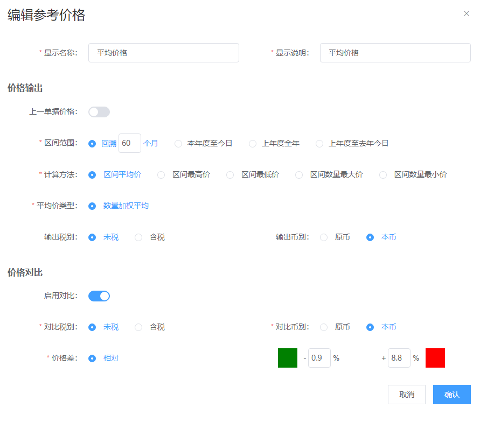The width and height of the screenshot is (494, 422).
Task: Close the 编辑参考价格 dialog with X
Action: coord(467,13)
